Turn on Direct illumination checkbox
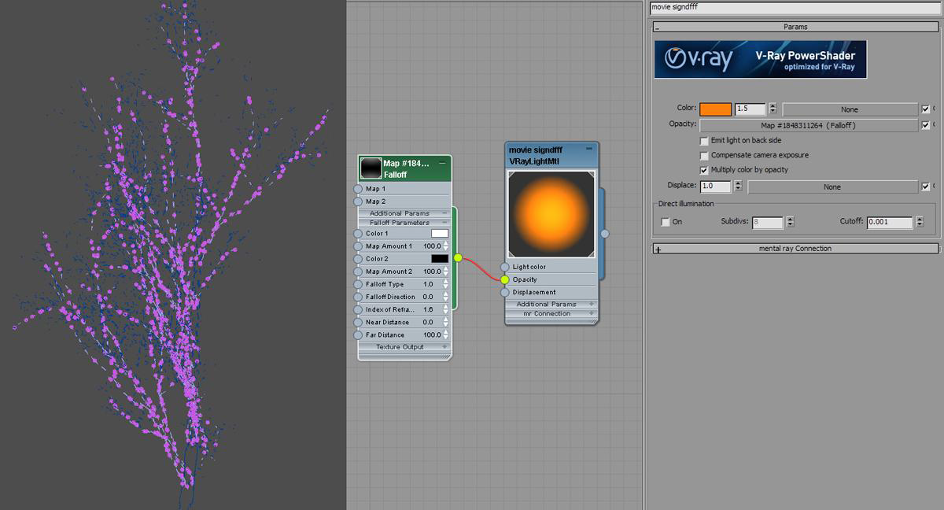Viewport: 944px width, 510px height. 666,222
